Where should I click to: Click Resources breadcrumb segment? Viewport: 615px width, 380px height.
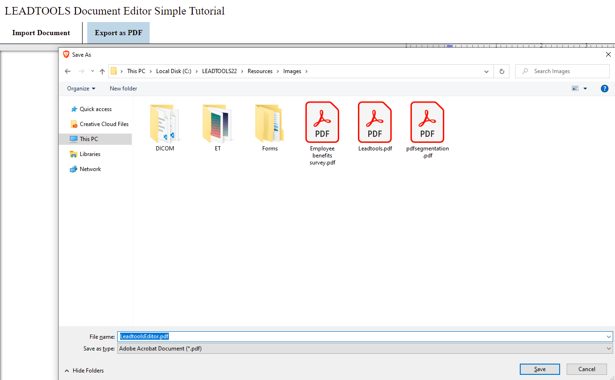click(260, 71)
